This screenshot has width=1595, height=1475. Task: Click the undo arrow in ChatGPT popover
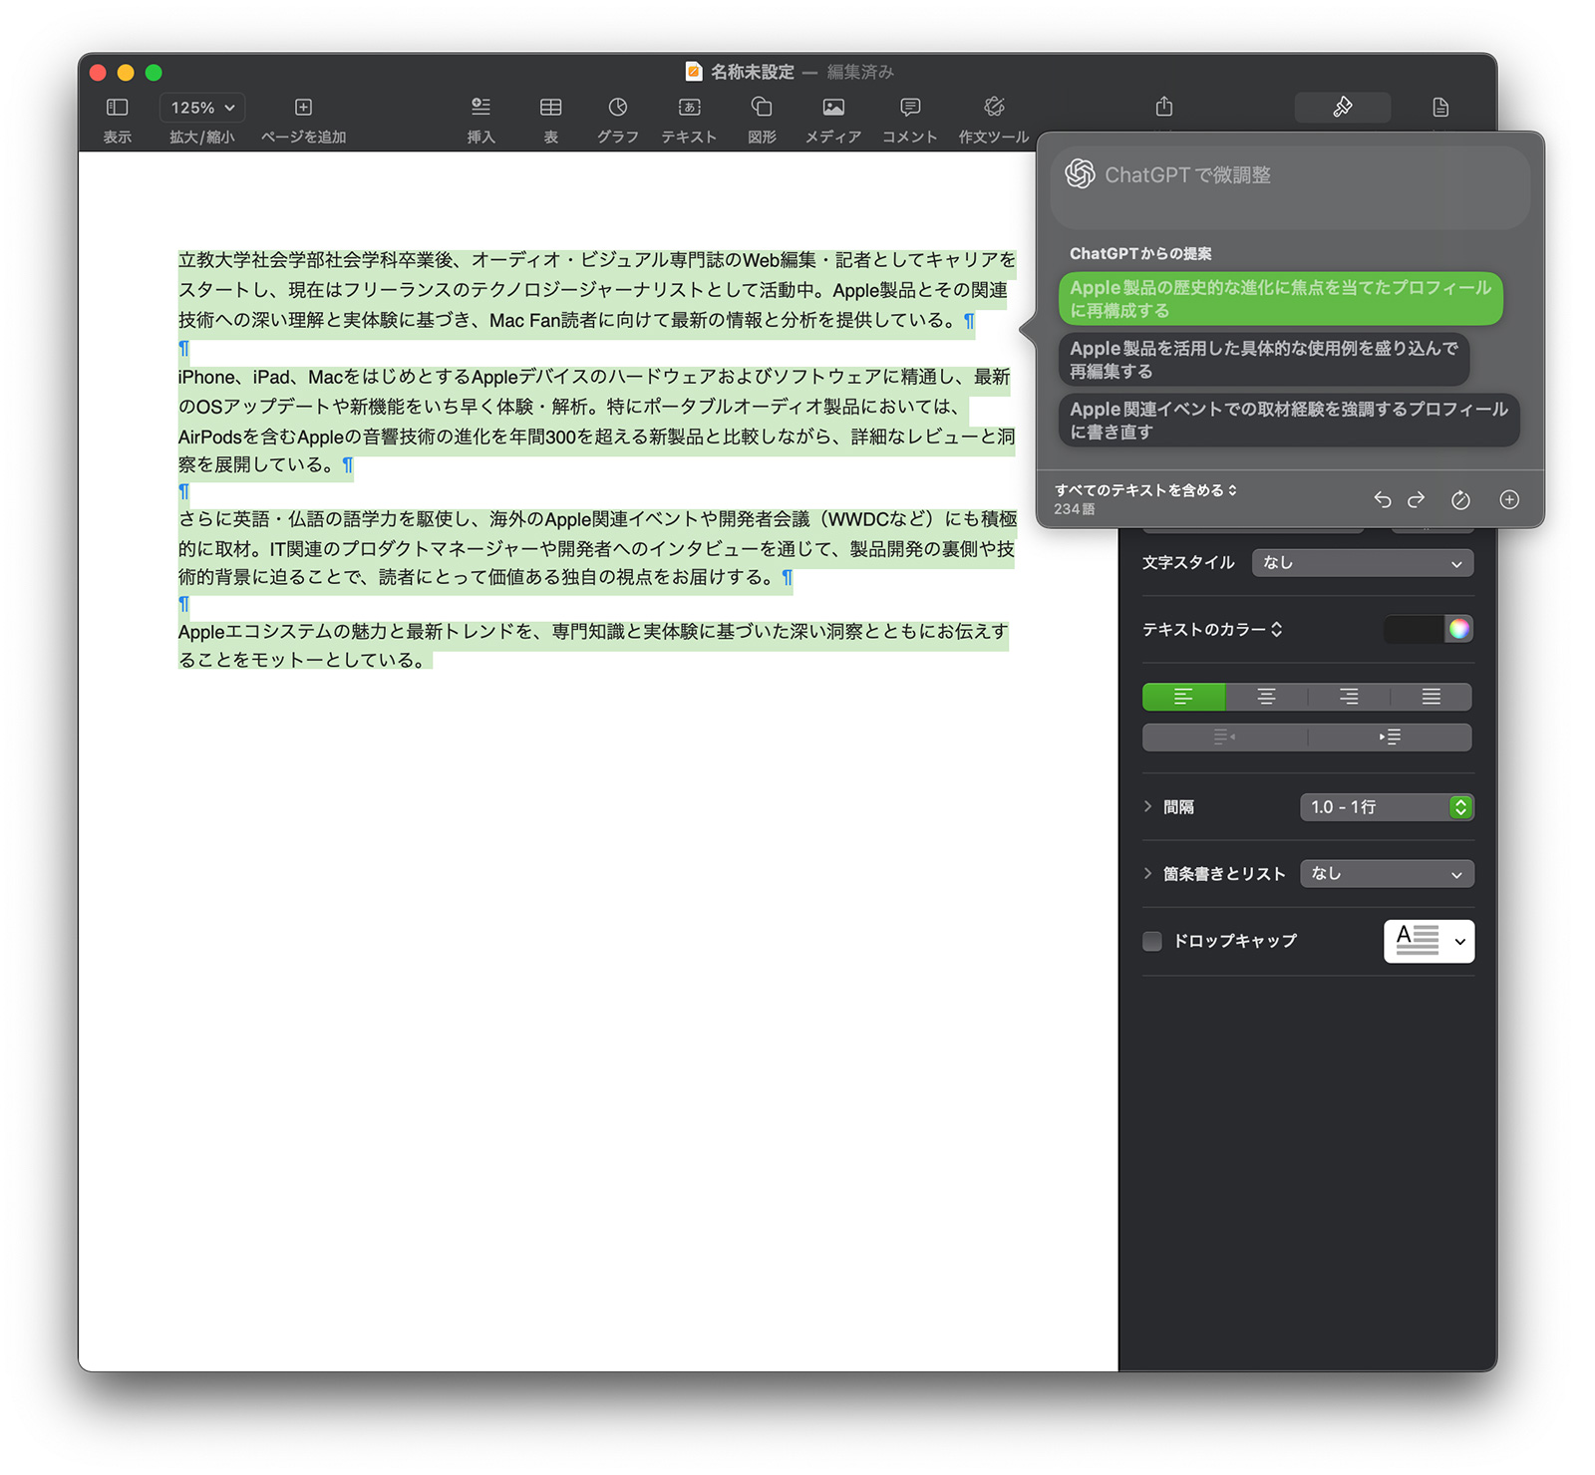(x=1382, y=499)
